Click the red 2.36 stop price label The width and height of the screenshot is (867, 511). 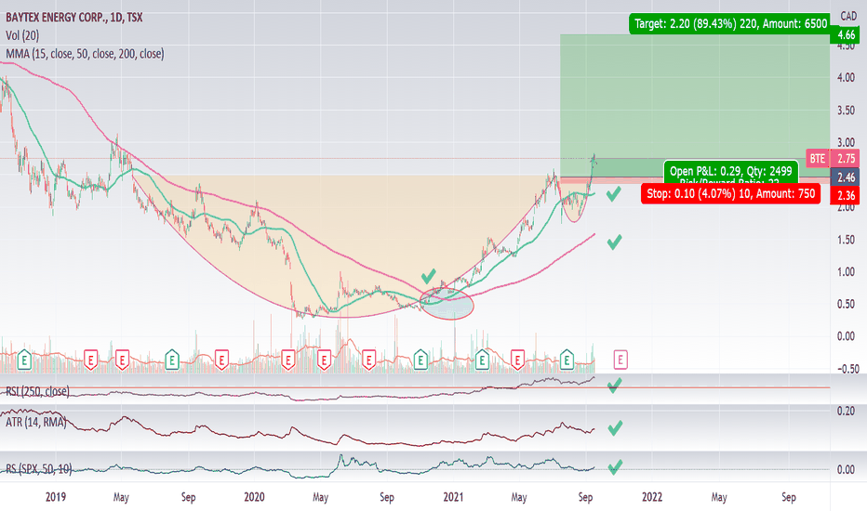pyautogui.click(x=846, y=195)
